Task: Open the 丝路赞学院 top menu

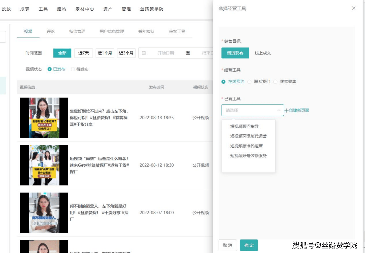Action: (x=152, y=9)
